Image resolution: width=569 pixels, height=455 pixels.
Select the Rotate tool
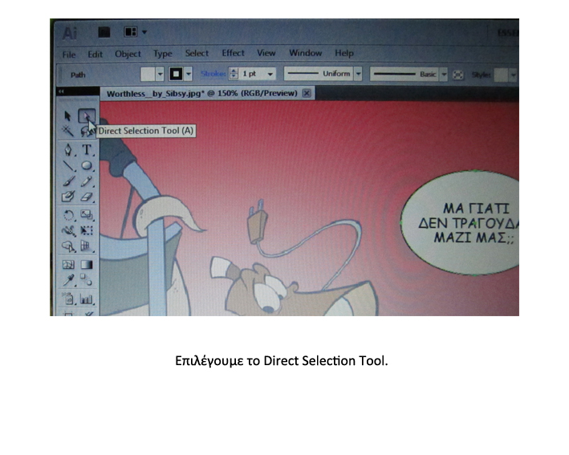pyautogui.click(x=68, y=215)
